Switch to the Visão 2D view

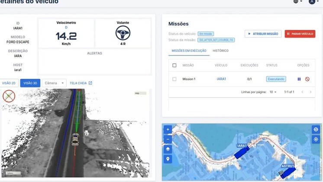(x=9, y=83)
